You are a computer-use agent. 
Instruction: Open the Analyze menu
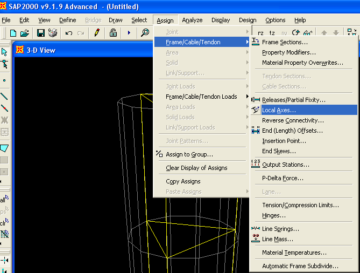point(192,21)
